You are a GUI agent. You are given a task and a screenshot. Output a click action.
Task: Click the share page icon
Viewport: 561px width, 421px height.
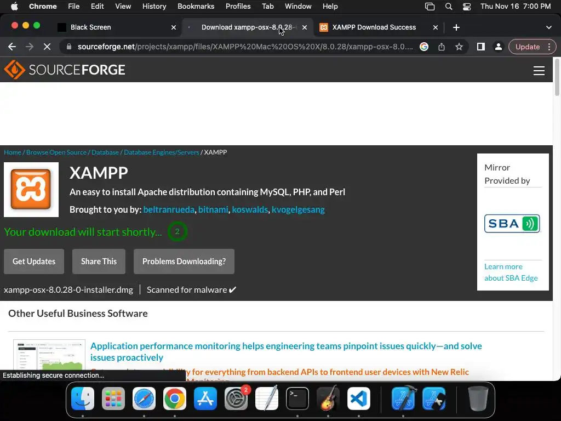click(442, 47)
